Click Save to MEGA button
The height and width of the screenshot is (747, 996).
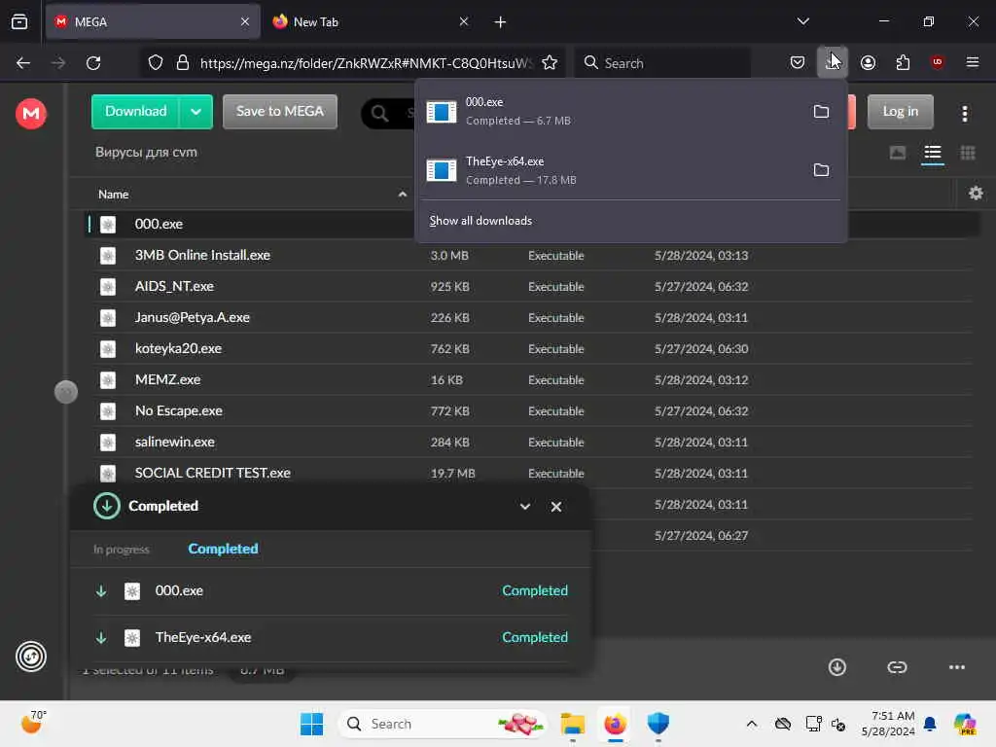[x=279, y=112]
